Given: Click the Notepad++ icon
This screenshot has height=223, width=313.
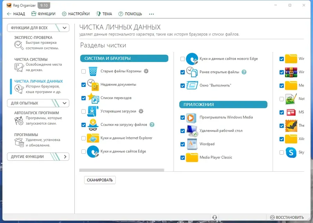Looking at the screenshot, I should point(291,99).
